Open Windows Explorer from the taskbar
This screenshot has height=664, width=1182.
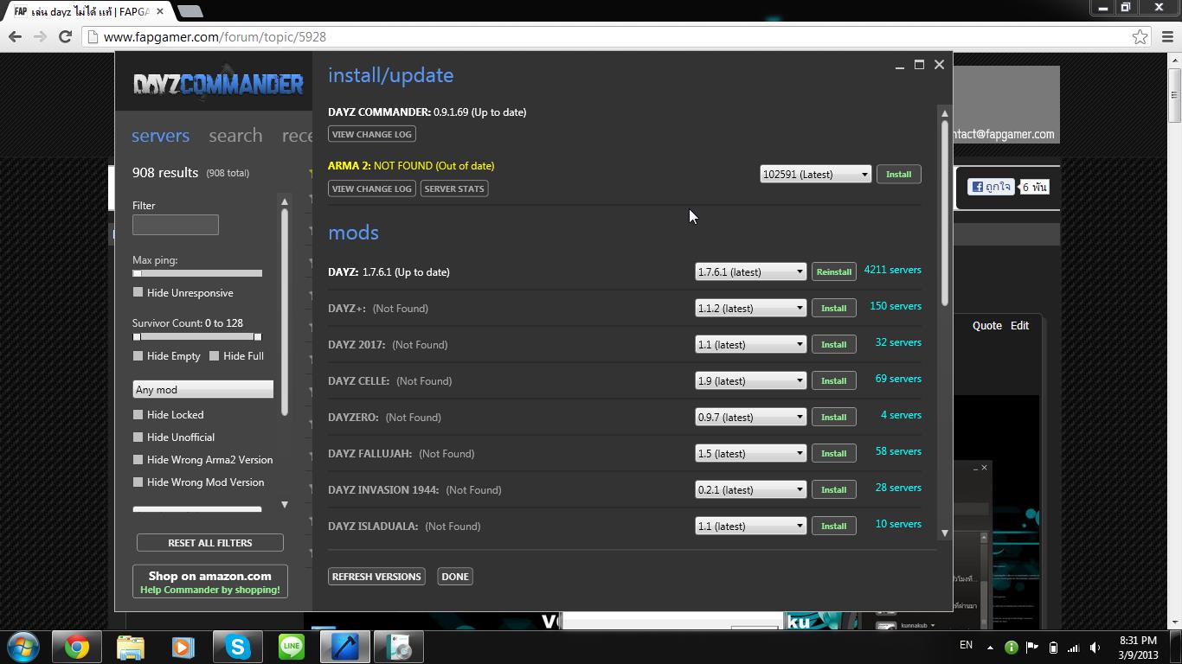pyautogui.click(x=131, y=647)
